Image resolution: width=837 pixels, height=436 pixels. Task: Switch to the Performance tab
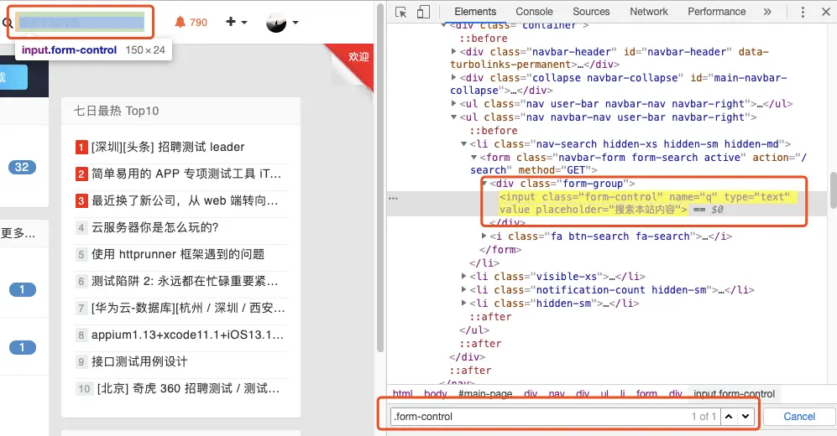coord(716,12)
